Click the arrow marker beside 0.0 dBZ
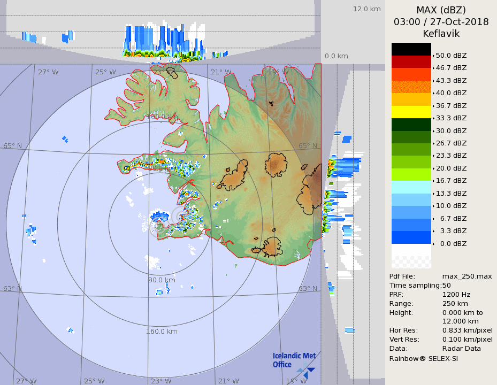The width and height of the screenshot is (497, 385). click(x=433, y=244)
